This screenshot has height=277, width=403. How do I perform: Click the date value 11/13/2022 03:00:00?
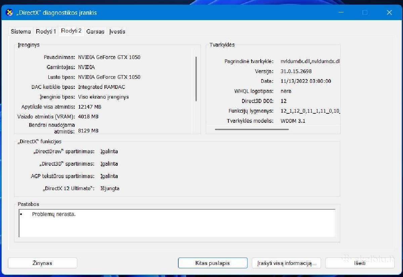tap(306, 81)
